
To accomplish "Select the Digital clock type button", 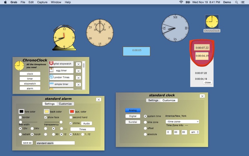I will pos(133,116).
